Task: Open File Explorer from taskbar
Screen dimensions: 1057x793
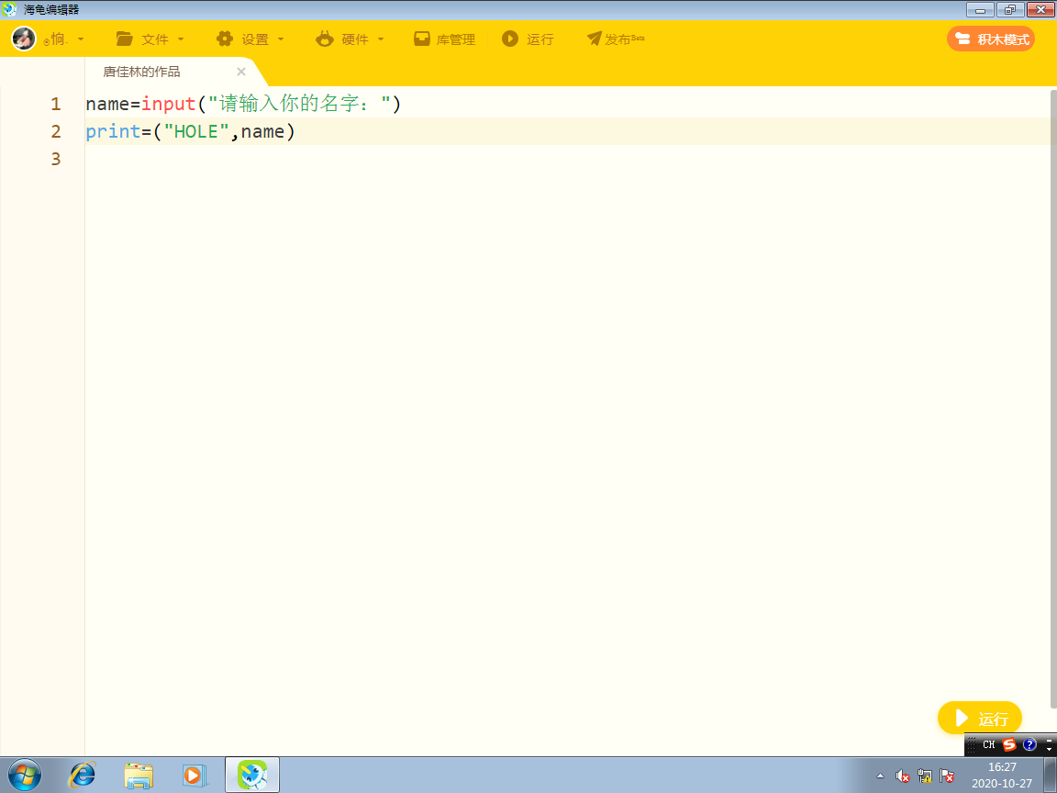Action: point(139,776)
